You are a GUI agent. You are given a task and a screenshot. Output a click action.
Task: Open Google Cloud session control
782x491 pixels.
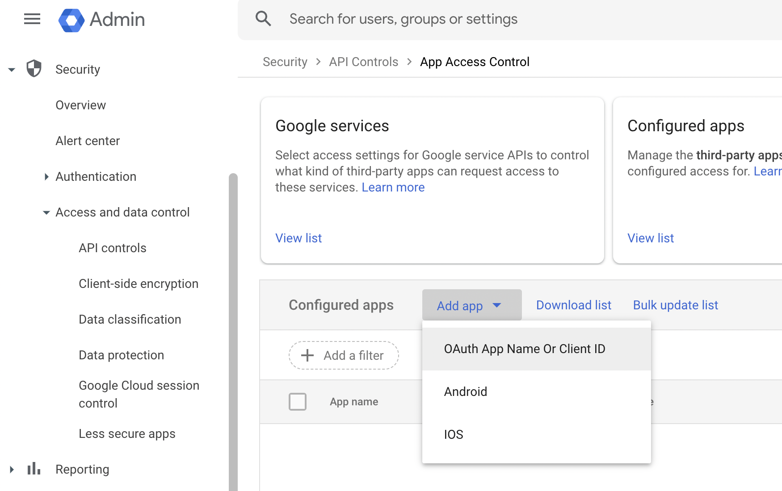pos(139,394)
